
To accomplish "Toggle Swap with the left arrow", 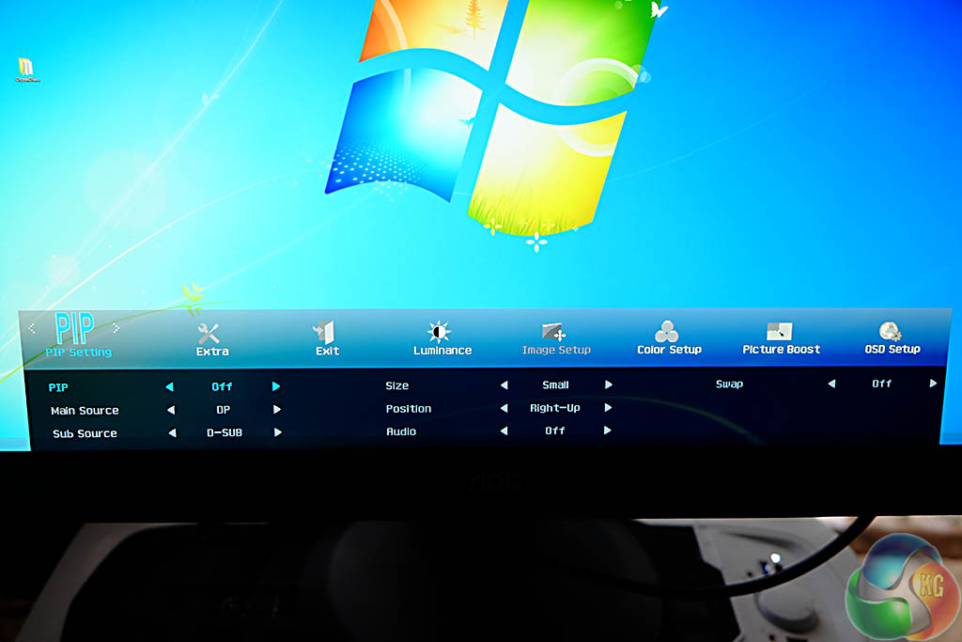I will point(832,384).
